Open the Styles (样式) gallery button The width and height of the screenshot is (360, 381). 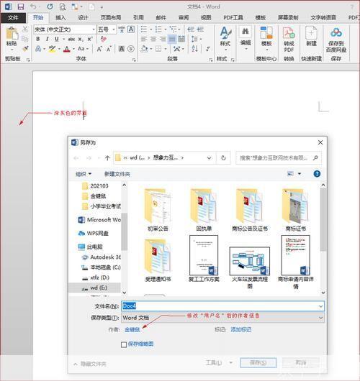pyautogui.click(x=225, y=39)
